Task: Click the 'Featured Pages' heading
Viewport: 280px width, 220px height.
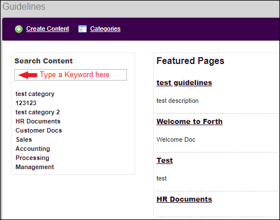Action: pyautogui.click(x=190, y=61)
